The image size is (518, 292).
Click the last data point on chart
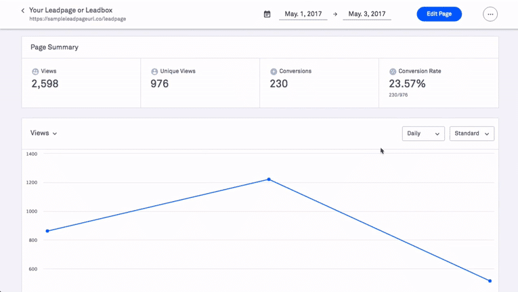tap(490, 280)
